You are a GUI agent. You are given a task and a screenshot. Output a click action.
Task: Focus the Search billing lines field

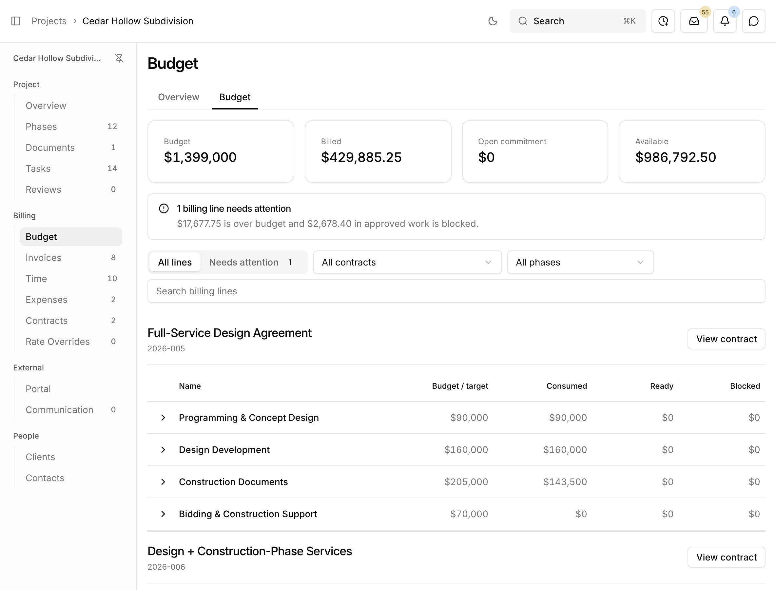pyautogui.click(x=456, y=291)
